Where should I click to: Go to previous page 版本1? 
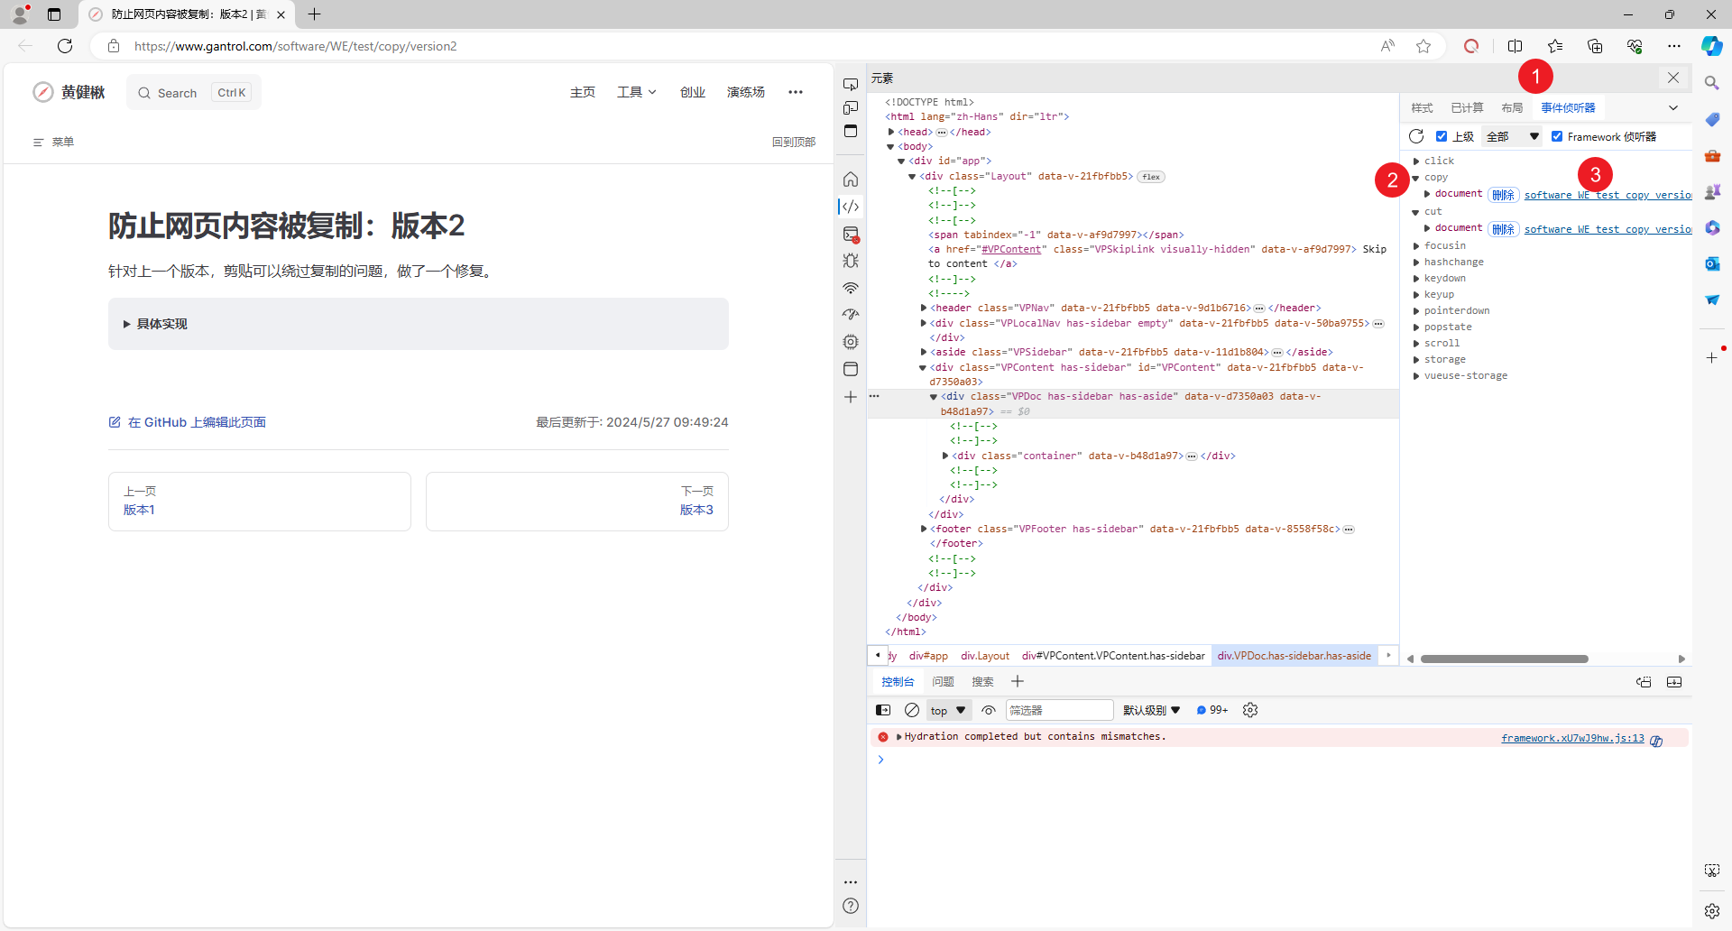tap(260, 502)
